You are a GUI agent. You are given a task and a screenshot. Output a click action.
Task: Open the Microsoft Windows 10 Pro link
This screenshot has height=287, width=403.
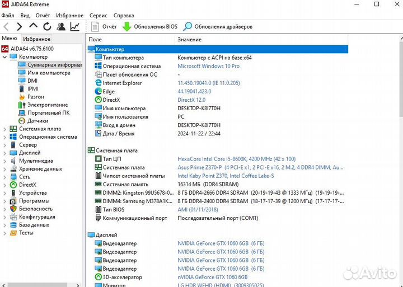click(x=208, y=66)
